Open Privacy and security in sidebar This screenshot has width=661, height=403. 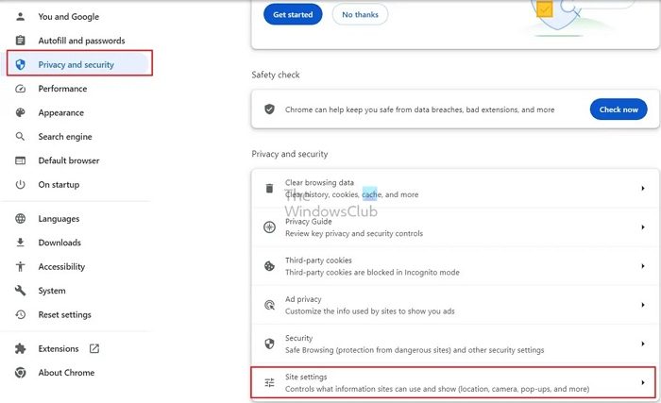click(x=76, y=65)
